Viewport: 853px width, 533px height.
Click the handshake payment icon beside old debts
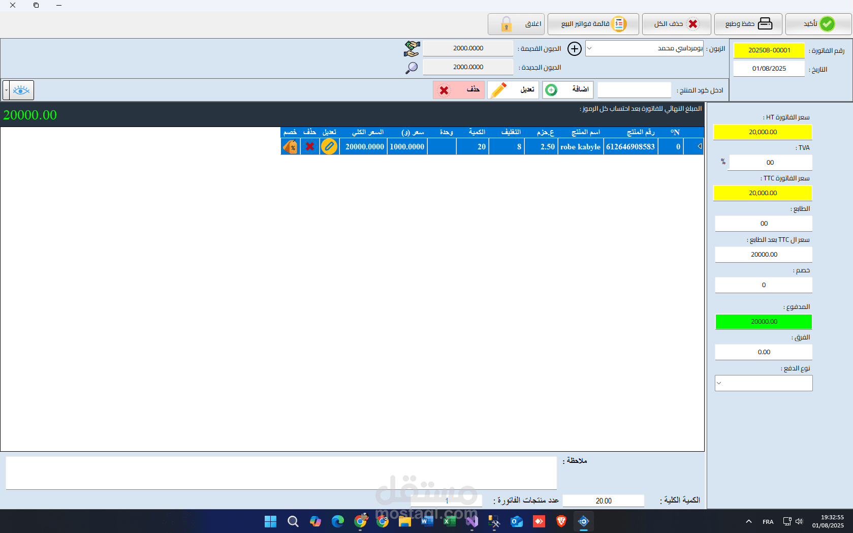[412, 49]
